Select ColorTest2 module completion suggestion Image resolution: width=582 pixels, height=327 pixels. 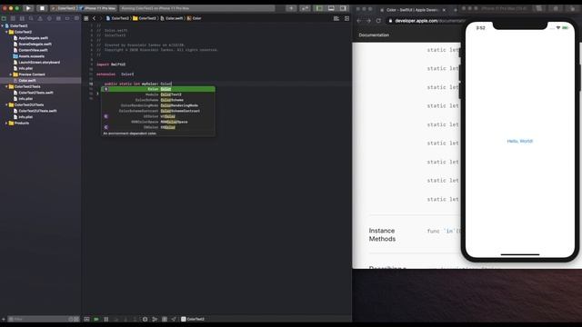(158, 94)
